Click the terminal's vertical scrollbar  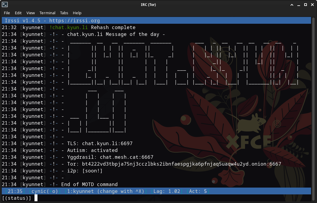tap(314, 104)
